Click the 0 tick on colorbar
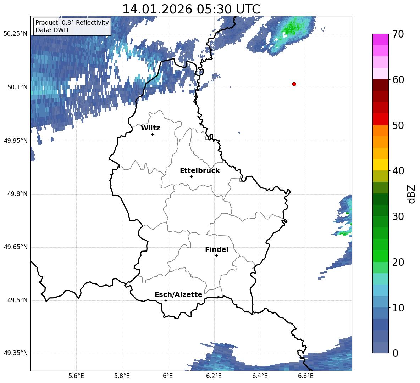 pos(395,353)
